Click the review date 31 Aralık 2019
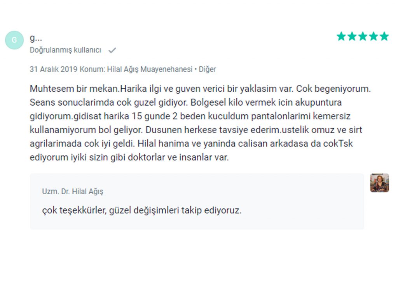 (x=53, y=69)
